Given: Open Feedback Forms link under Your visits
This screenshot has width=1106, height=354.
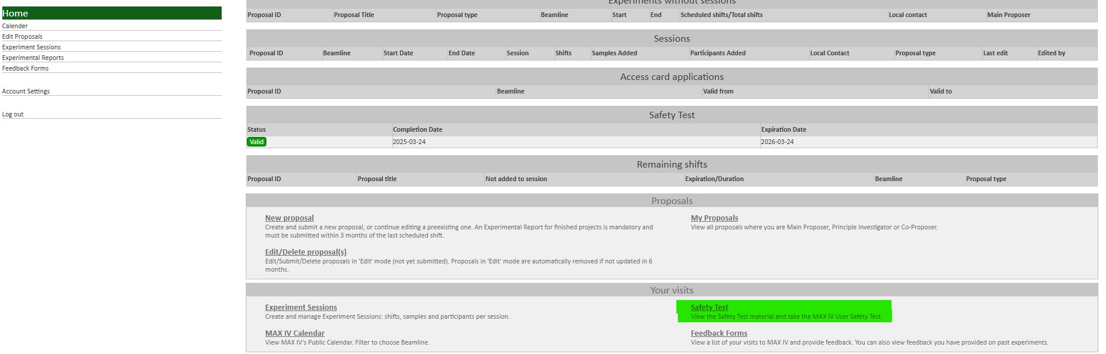Looking at the screenshot, I should (719, 333).
